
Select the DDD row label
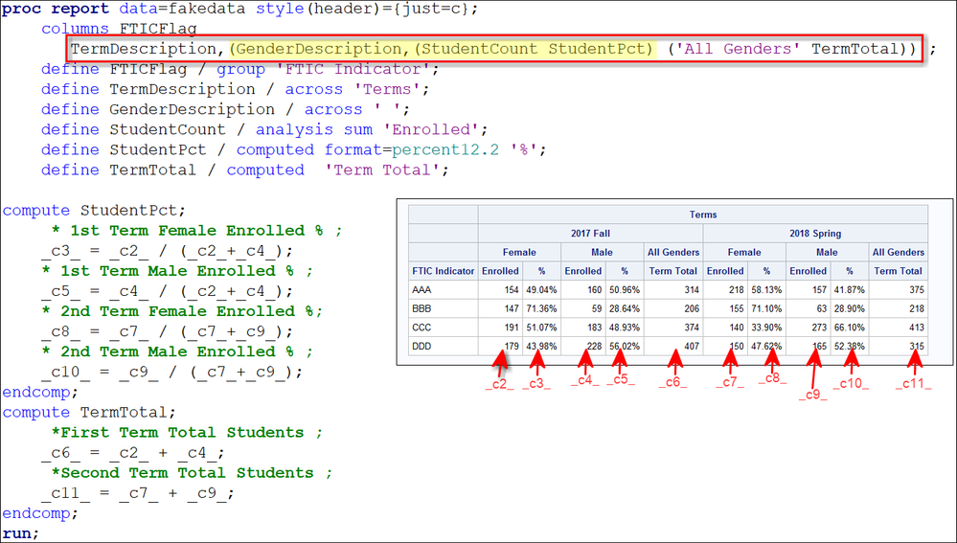[423, 346]
